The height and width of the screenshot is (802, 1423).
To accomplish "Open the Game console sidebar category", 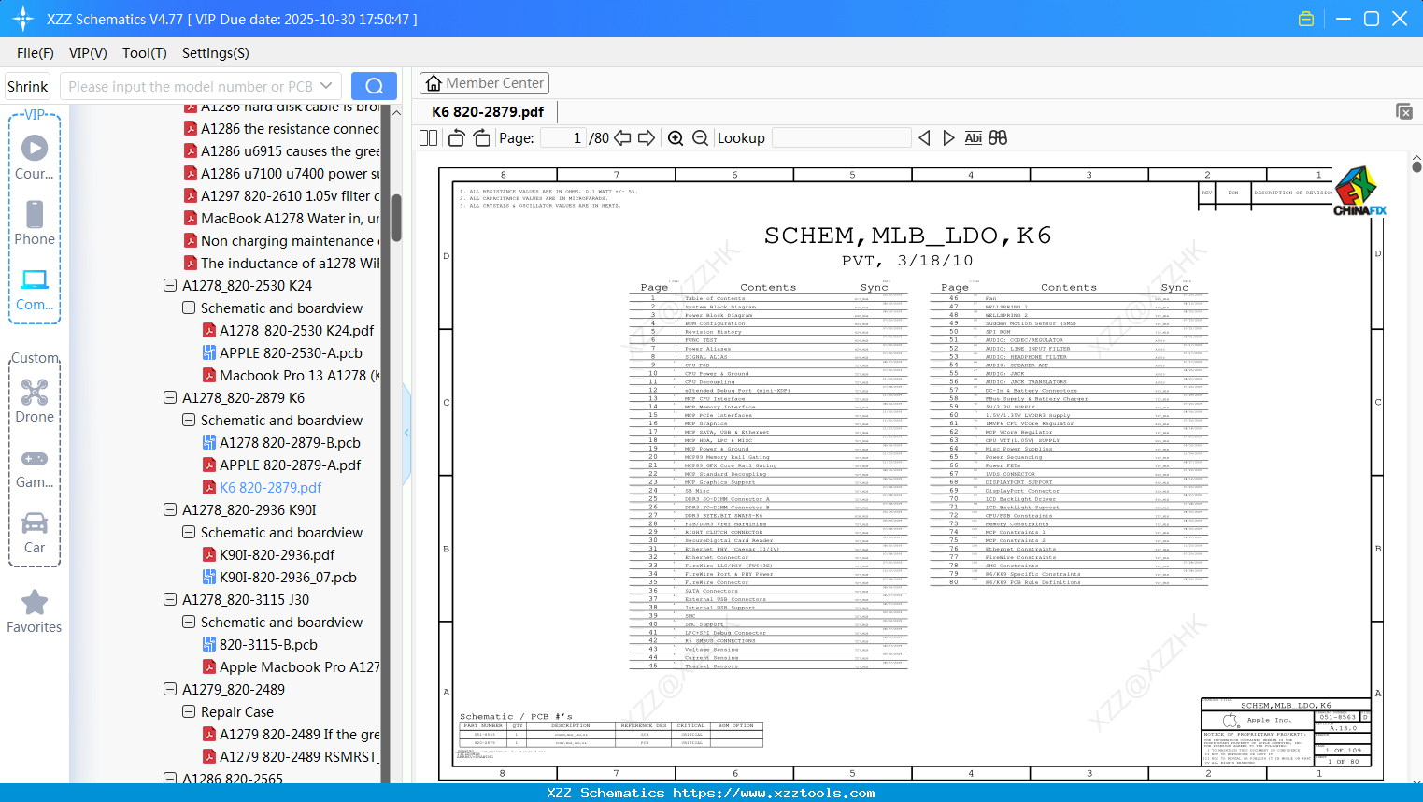I will [x=35, y=467].
